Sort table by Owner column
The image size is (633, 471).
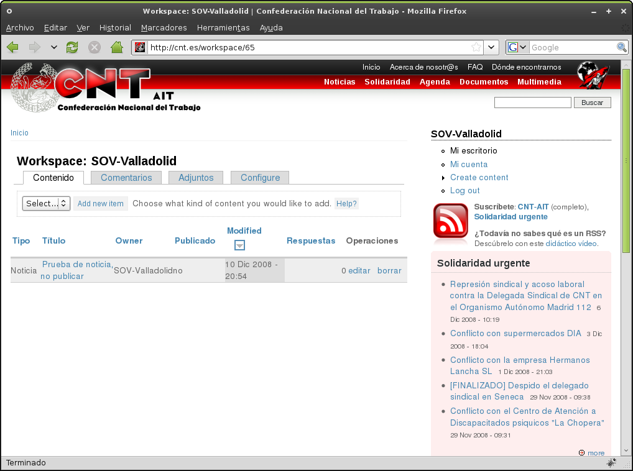tap(129, 240)
